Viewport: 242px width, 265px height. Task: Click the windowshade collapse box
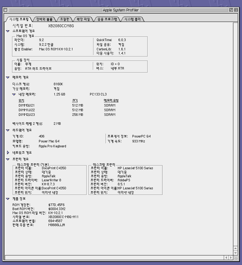pyautogui.click(x=236, y=10)
